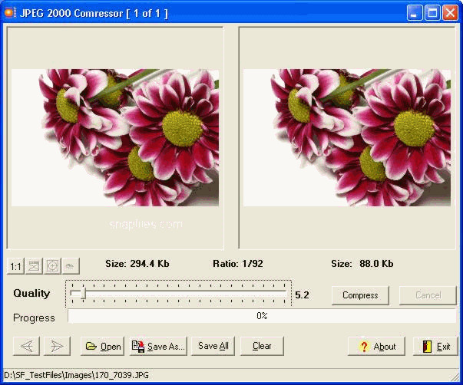Maximize the JPEG 2000 Compressor window
Screen dimensions: 463x385
click(x=432, y=13)
